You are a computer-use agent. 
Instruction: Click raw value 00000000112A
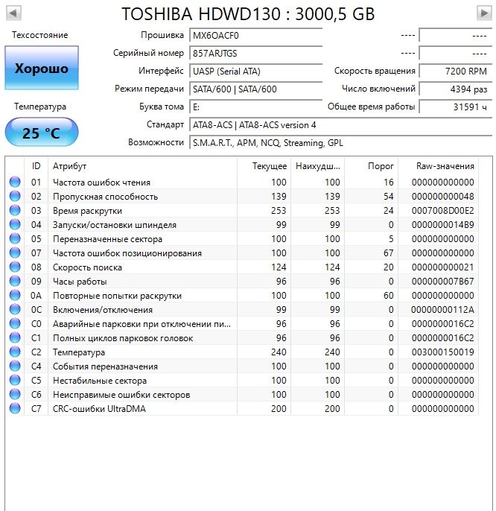442,310
